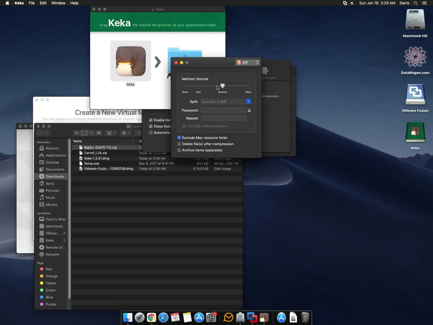This screenshot has width=433, height=325.
Task: Eject the Keka volume in Finder sidebar
Action: click(64, 240)
